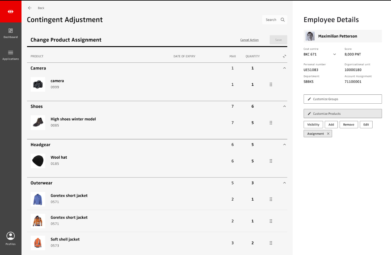The width and height of the screenshot is (391, 255).
Task: Open the Dashboard from the sidebar
Action: (x=11, y=33)
